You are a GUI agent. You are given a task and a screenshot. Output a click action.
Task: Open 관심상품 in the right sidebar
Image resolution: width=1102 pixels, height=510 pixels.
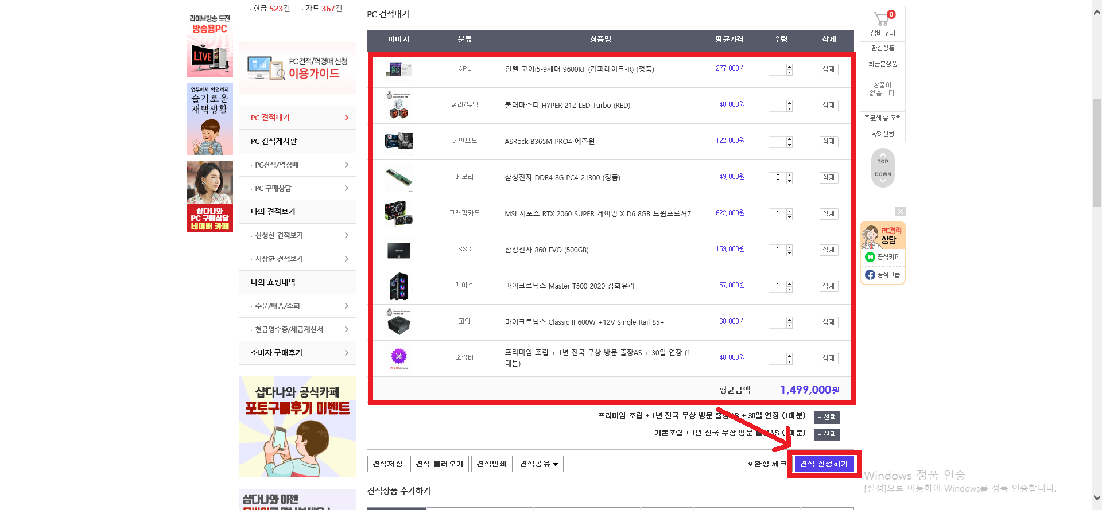(883, 48)
